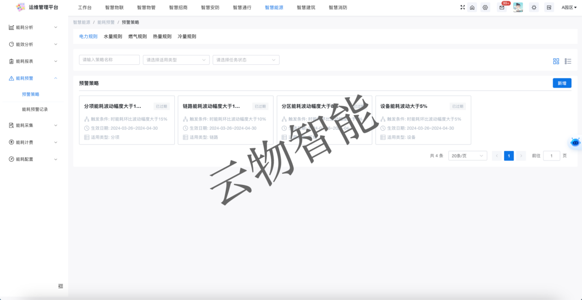Viewport: 582px width, 300px height.
Task: Click the 请输入策略名称 search field
Action: [x=109, y=60]
